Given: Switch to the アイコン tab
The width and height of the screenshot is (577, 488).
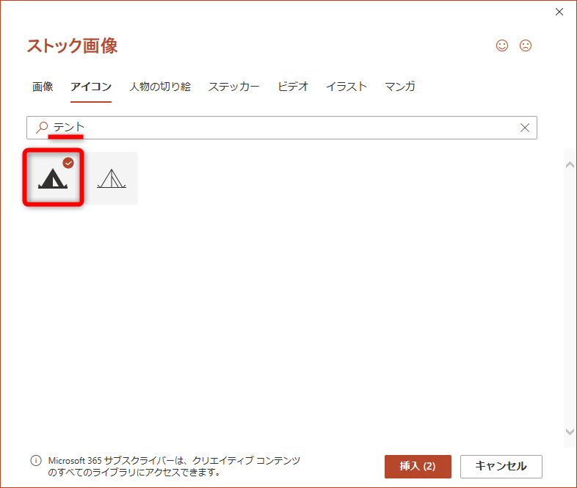Looking at the screenshot, I should coord(91,87).
